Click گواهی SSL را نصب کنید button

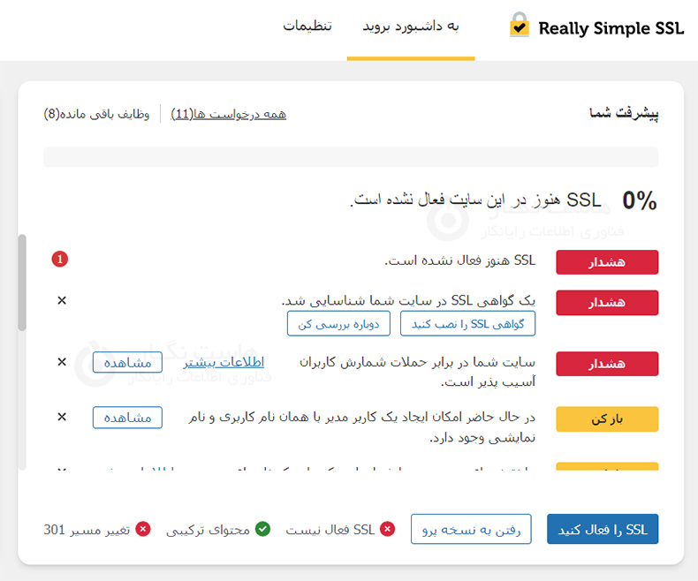(467, 323)
